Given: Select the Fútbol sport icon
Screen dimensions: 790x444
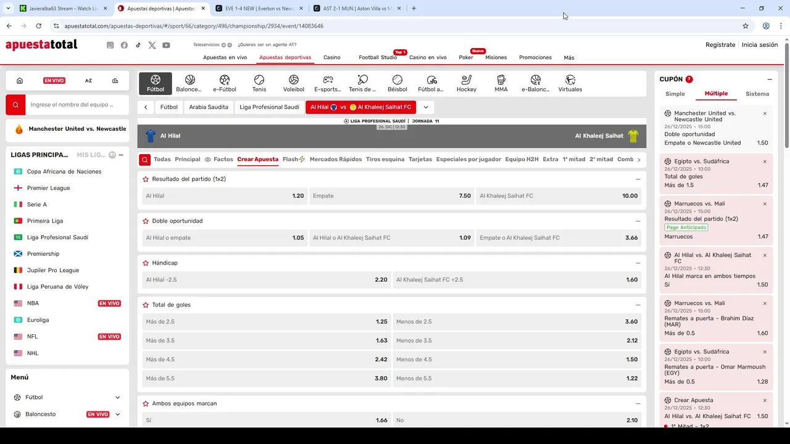Looking at the screenshot, I should (156, 84).
